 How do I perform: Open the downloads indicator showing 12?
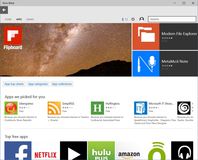[125, 19]
